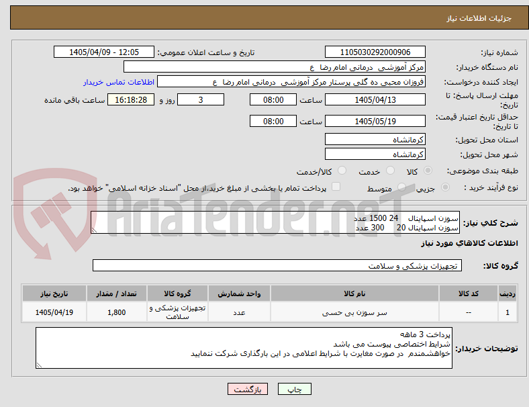Click the delivery province کرمانشاه field
This screenshot has width=529, height=407.
pos(375,140)
